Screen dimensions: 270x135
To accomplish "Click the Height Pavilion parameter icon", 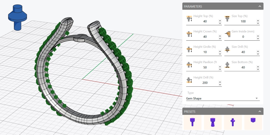I will (x=189, y=65).
